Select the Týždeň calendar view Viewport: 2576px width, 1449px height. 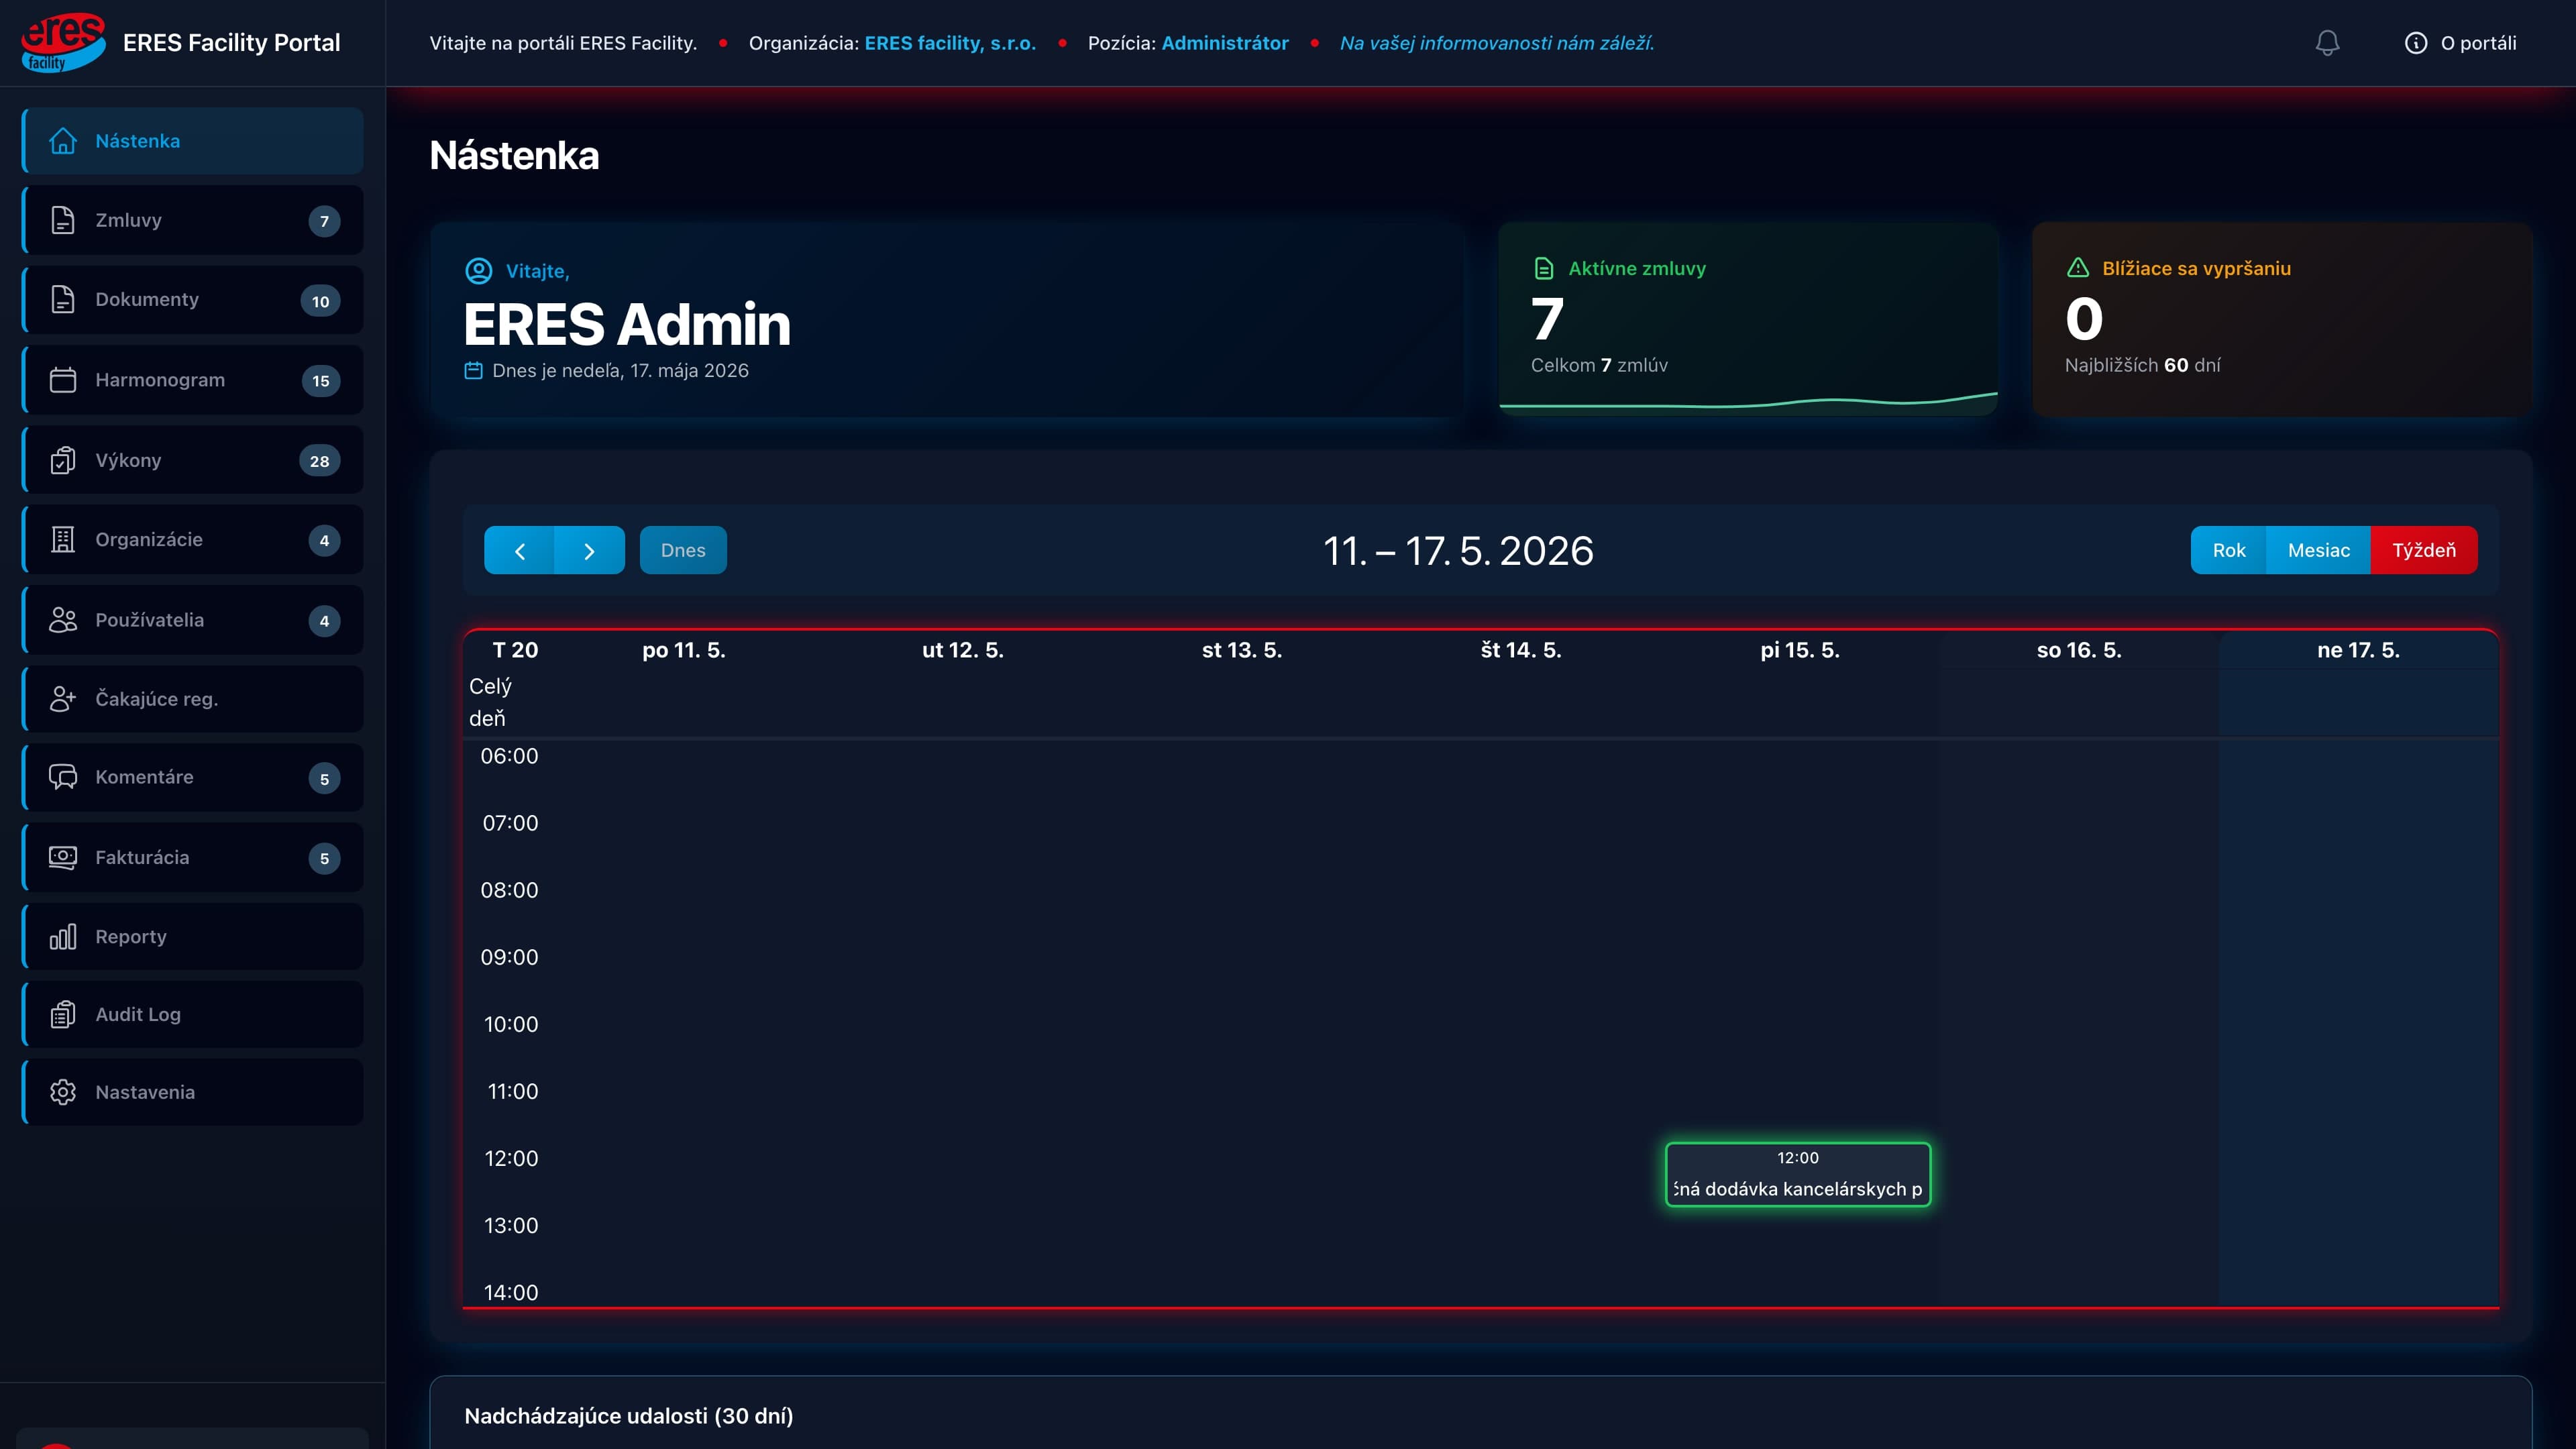point(2424,550)
